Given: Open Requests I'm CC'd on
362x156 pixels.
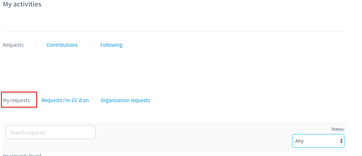Looking at the screenshot, I should [x=65, y=100].
